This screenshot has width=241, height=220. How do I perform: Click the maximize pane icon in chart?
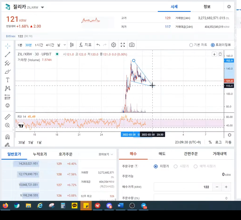tap(220, 54)
